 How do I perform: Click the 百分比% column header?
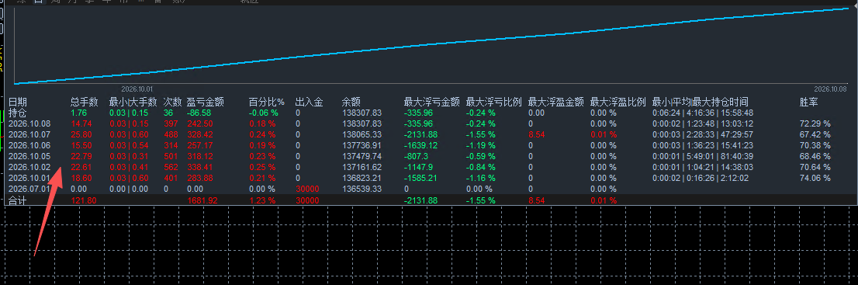267,102
